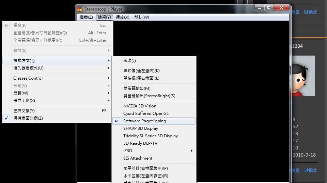This screenshot has height=183, width=327.
Task: Maximize the Stereoscopic Player window
Action: pos(269,8)
